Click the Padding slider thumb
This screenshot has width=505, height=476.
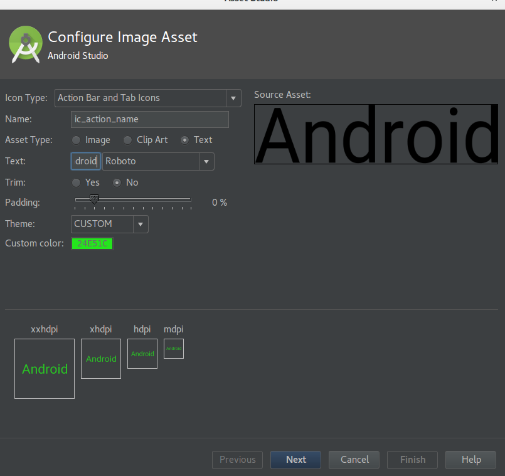94,199
